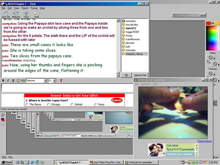The image size is (220, 165).
Task: Switch to Webcam for auntyalias taskbar button
Action: pyautogui.click(x=141, y=162)
